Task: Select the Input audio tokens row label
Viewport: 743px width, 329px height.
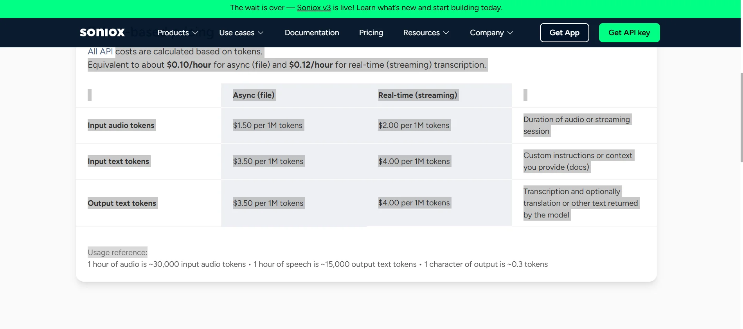Action: pyautogui.click(x=121, y=125)
